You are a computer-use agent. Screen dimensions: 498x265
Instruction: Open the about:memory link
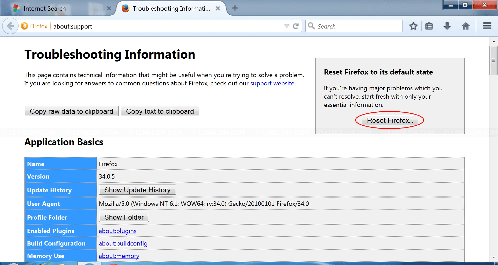pos(119,256)
